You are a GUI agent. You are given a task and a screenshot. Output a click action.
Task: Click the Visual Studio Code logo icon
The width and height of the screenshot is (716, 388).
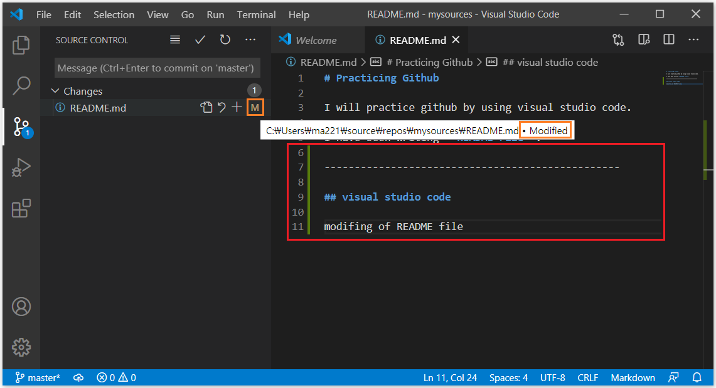[x=16, y=14]
